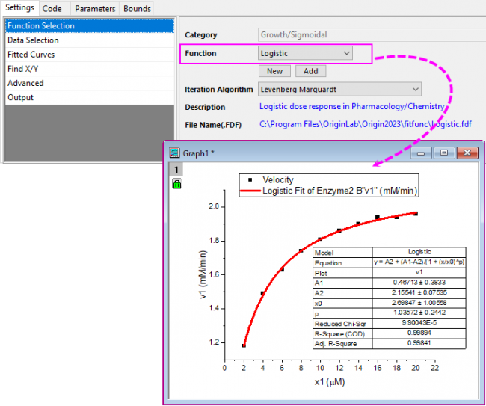The width and height of the screenshot is (486, 406).
Task: Click the Graph1 window title icon
Action: coord(174,153)
